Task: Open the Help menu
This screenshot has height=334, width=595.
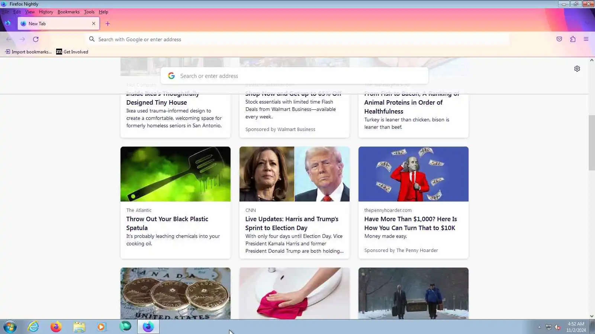Action: [103, 12]
